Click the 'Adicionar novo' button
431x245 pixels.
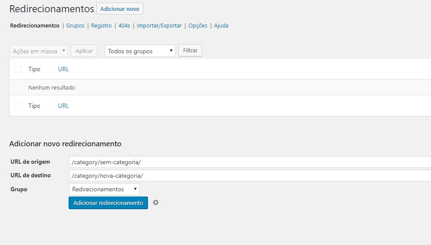click(x=120, y=9)
